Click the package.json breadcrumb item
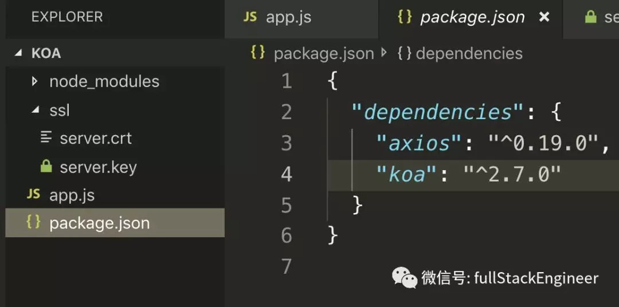This screenshot has width=619, height=307. 324,54
